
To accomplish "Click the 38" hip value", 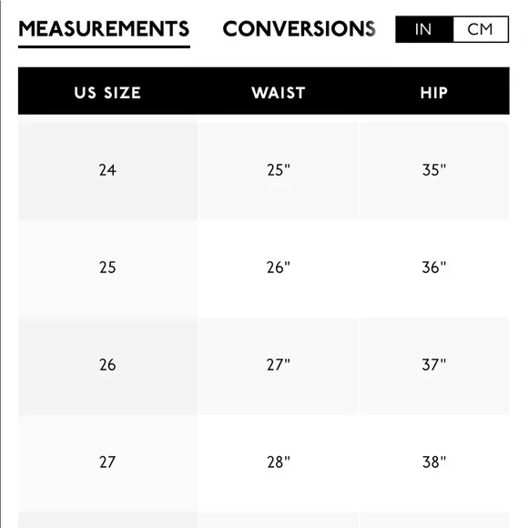I will pyautogui.click(x=434, y=462).
